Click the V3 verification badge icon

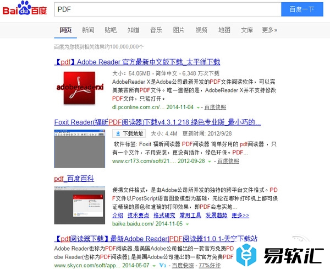[x=163, y=265]
